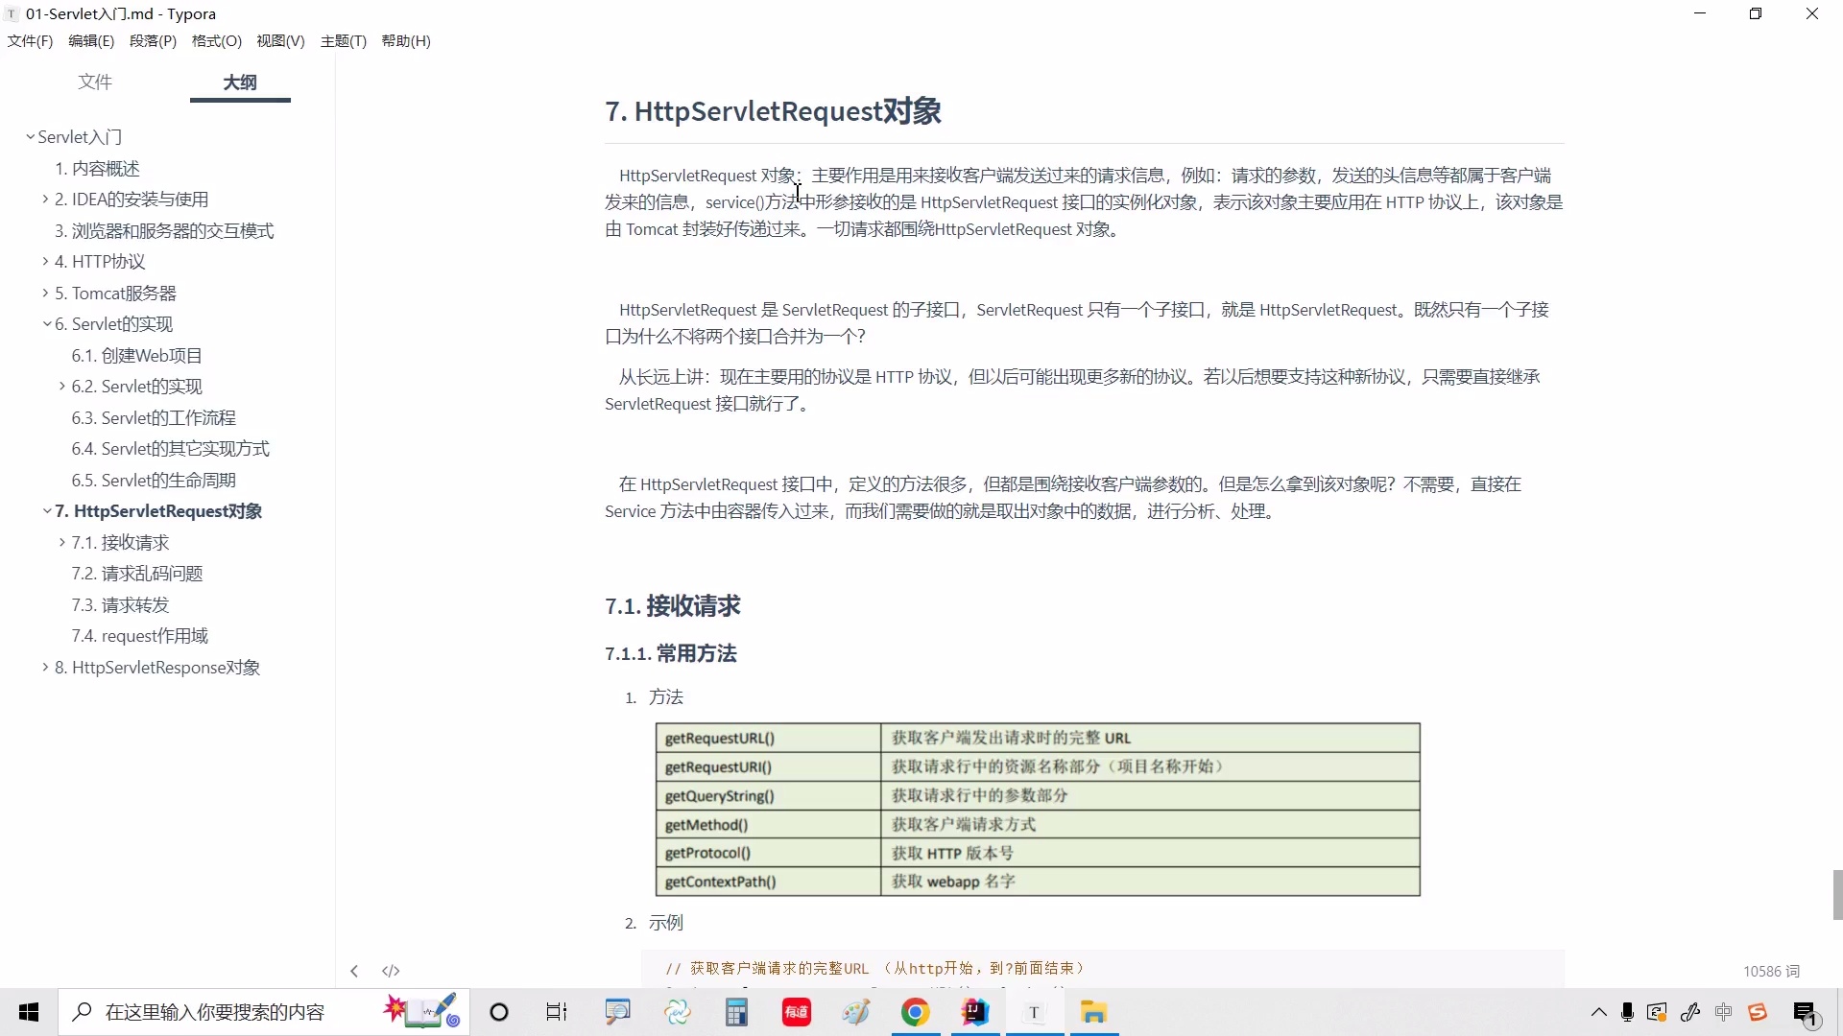Enable PowerPoint presentation sync tray icon
The image size is (1843, 1036).
1657,1012
